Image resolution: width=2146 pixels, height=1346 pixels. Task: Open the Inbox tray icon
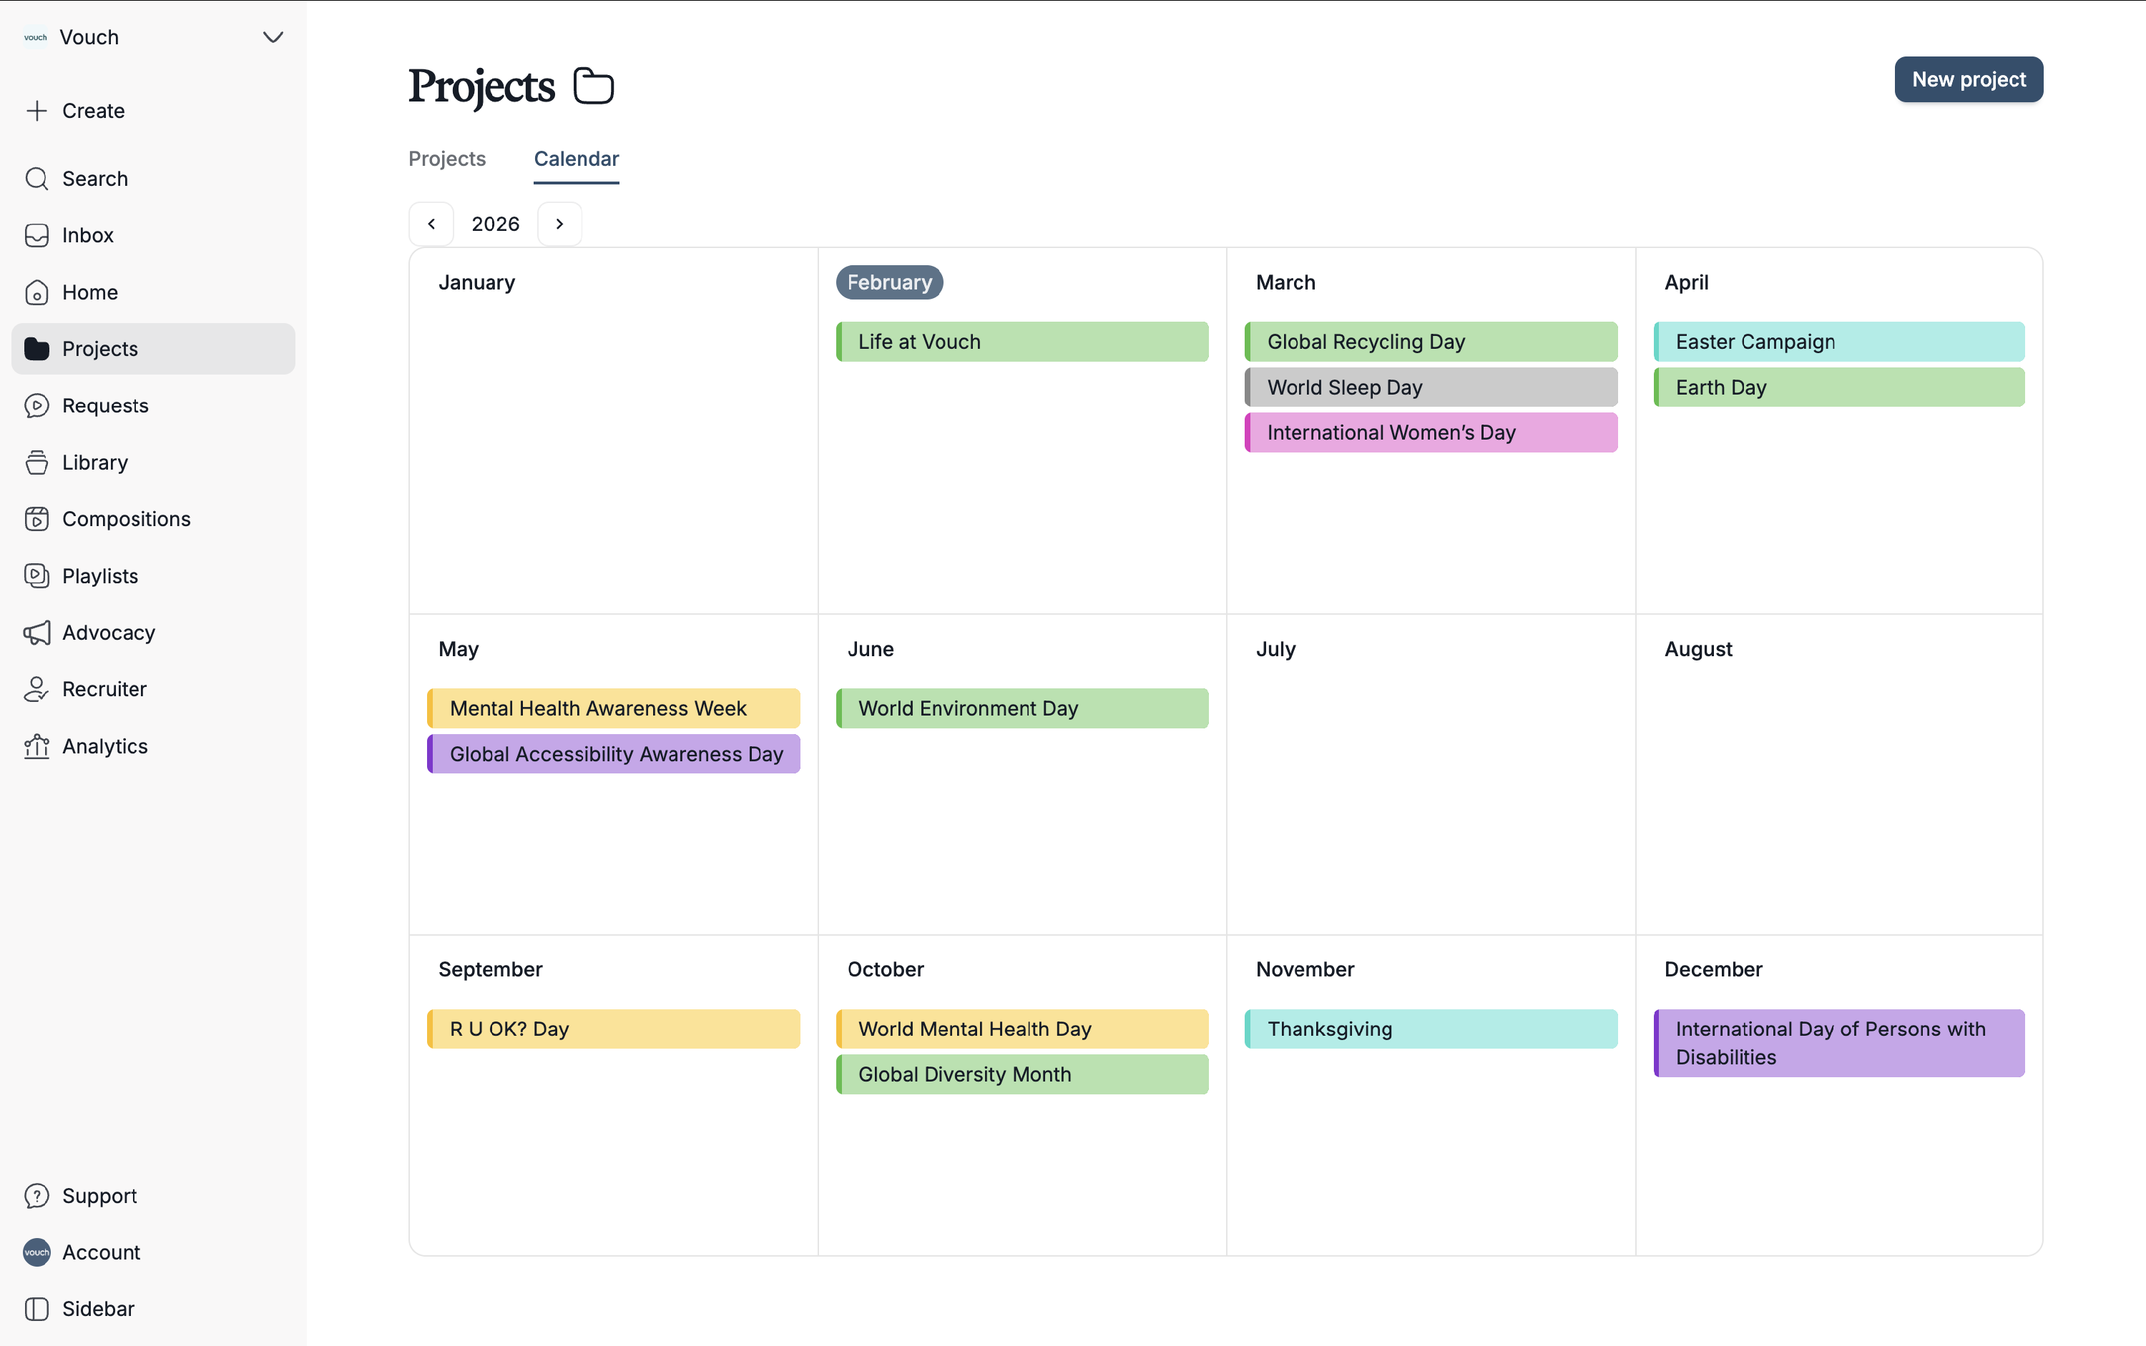[36, 235]
